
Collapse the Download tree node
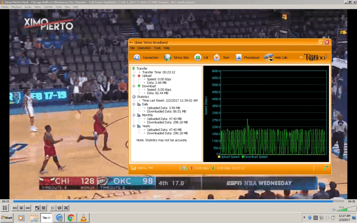point(134,86)
